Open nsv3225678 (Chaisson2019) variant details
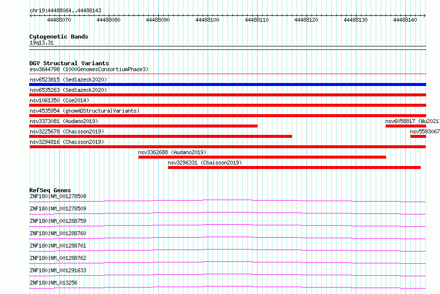Screen dimensions: 440x294 pos(161,136)
